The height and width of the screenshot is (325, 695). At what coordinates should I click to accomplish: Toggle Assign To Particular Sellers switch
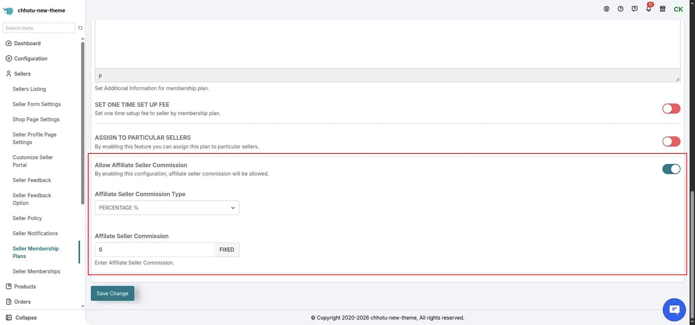pos(671,142)
